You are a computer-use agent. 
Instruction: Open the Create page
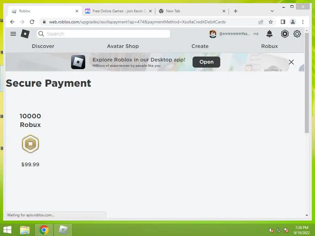200,46
